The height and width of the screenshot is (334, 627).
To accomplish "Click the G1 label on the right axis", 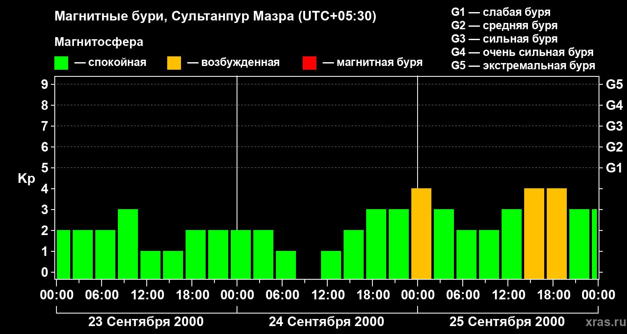I will point(614,168).
